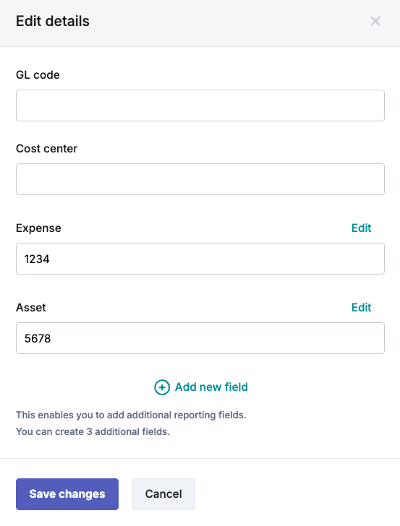Click the Asset field label

click(x=31, y=308)
